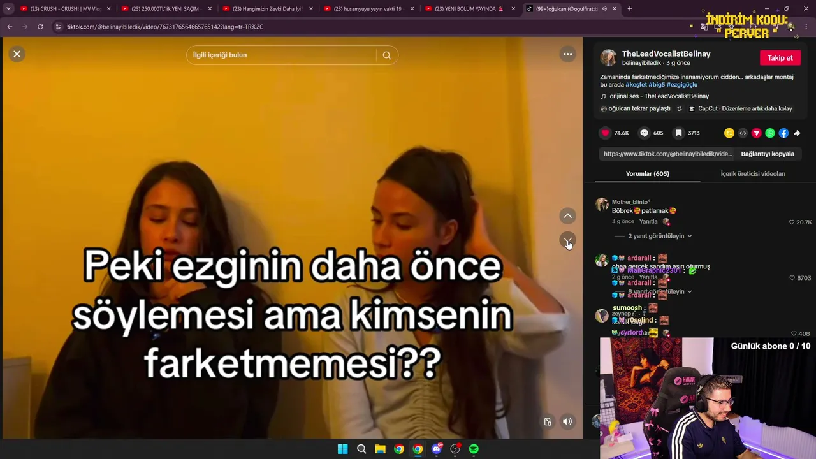Viewport: 816px width, 459px height.
Task: Like the comment with 408 likes
Action: pos(794,333)
